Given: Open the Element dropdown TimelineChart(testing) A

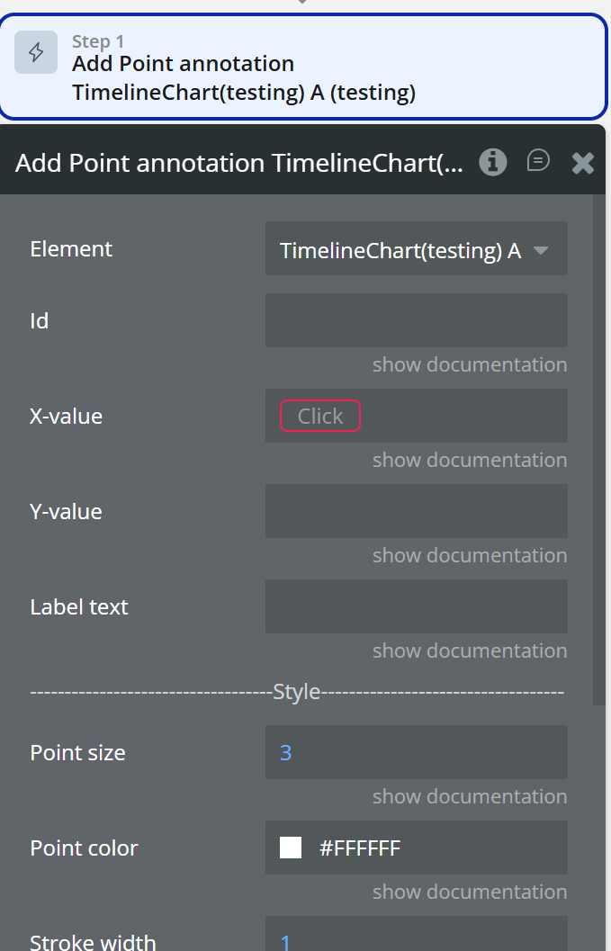Looking at the screenshot, I should click(400, 250).
